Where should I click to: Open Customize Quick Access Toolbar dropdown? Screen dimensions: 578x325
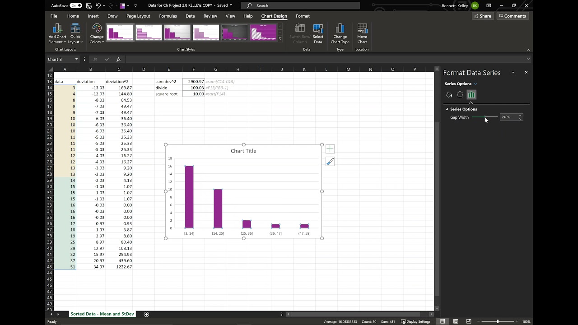(135, 5)
